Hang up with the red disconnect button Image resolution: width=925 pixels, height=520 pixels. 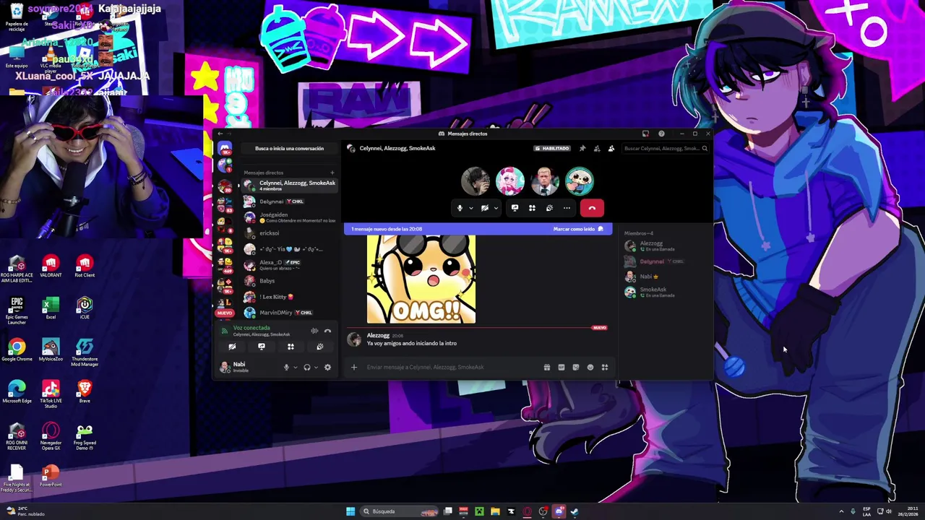tap(592, 208)
